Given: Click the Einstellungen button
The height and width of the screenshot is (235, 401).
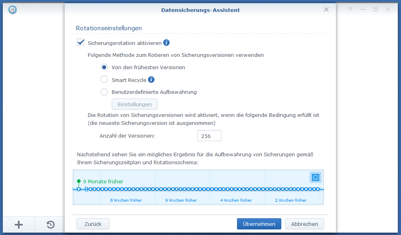Looking at the screenshot, I should coord(134,104).
